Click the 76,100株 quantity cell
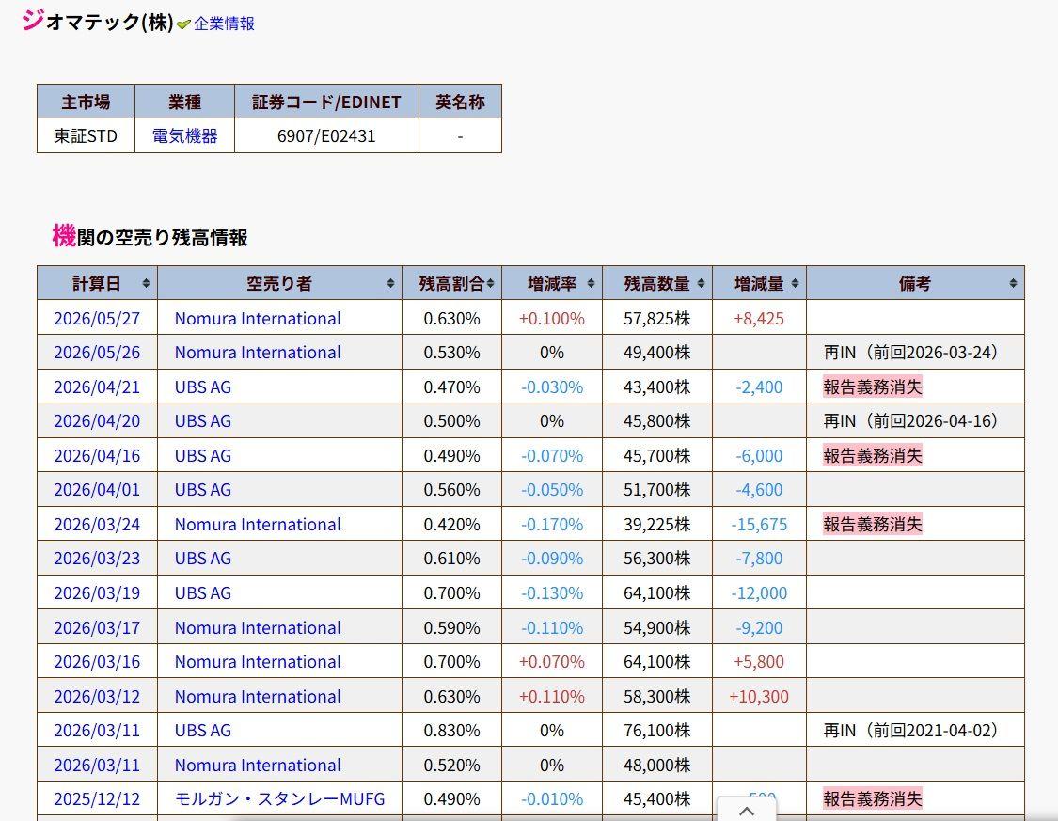This screenshot has height=821, width=1058. pos(657,731)
